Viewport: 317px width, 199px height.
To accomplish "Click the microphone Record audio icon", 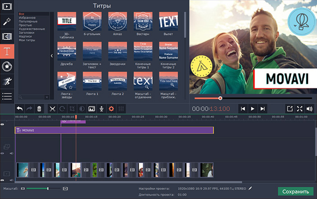I will point(101,109).
